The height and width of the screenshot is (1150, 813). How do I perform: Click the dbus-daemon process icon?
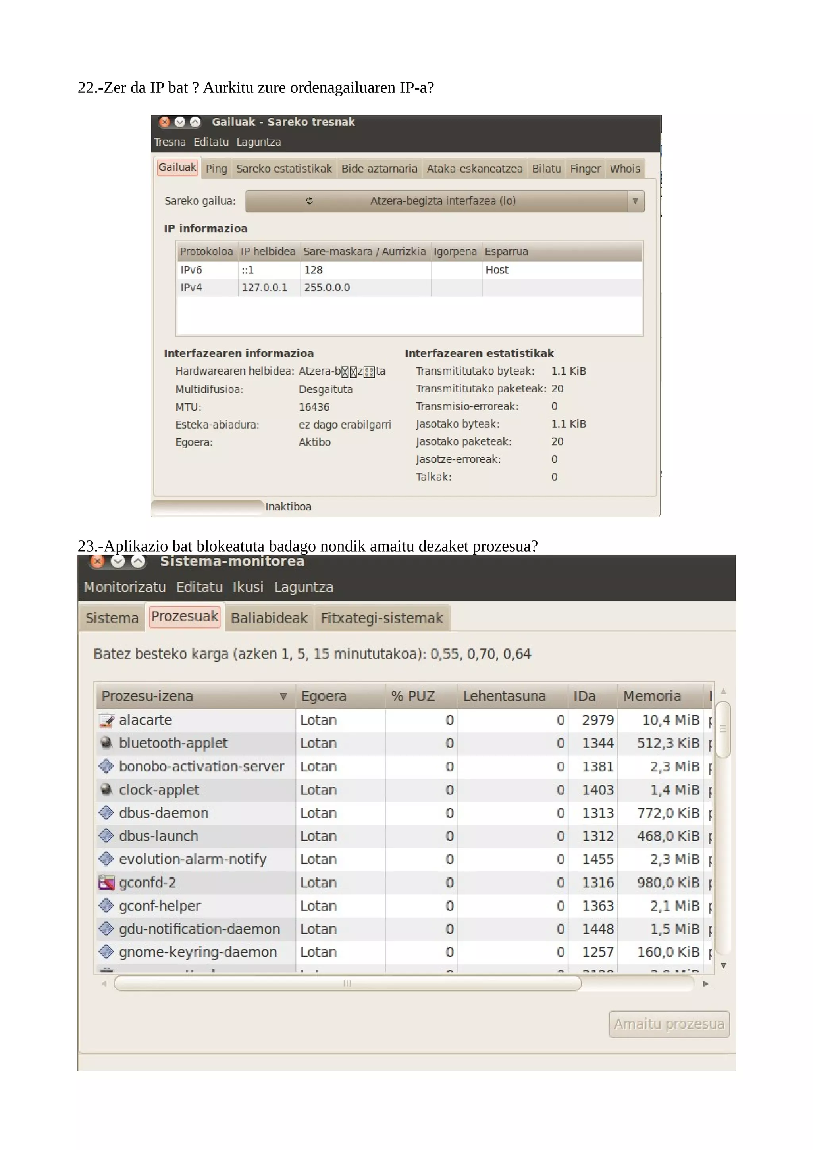(106, 813)
